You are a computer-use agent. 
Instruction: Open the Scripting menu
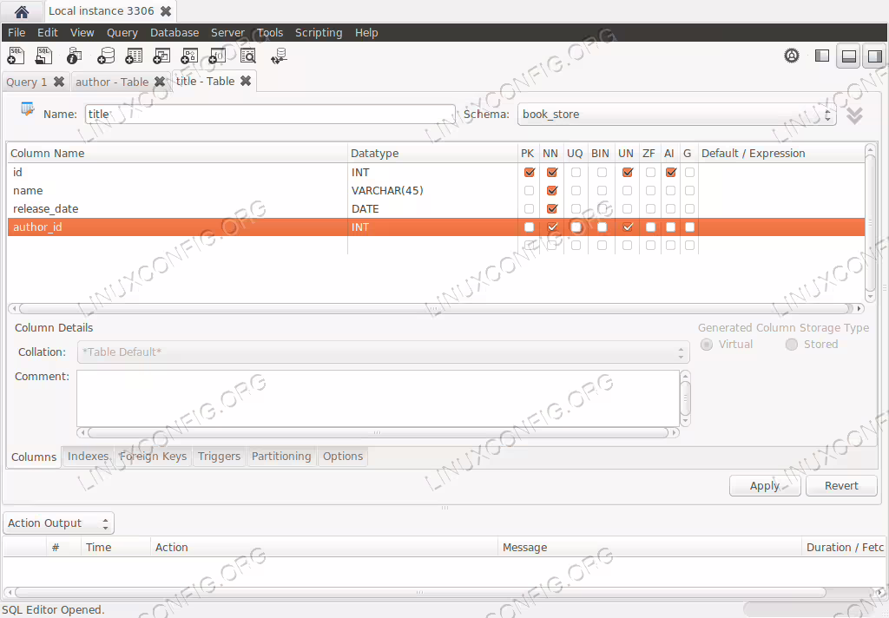(319, 33)
